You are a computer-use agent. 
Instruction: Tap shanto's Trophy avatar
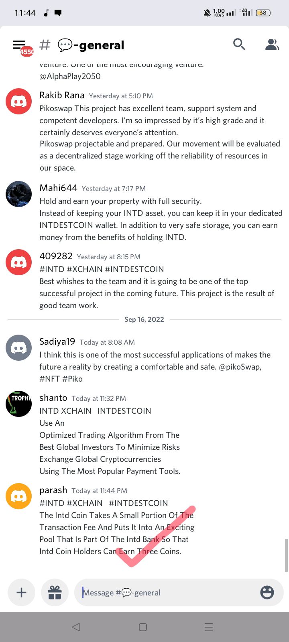tap(18, 404)
